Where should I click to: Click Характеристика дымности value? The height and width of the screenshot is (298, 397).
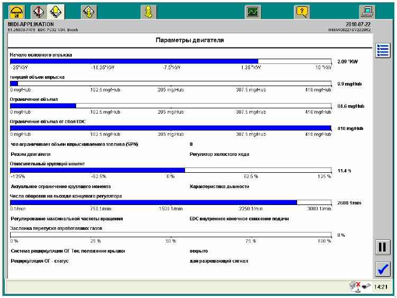coord(219,187)
